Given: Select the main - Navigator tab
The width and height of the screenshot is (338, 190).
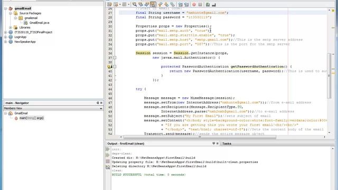Looking at the screenshot, I should (x=17, y=103).
